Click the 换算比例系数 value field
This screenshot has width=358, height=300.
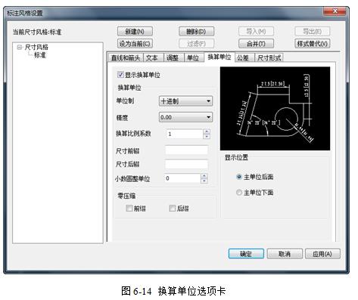click(185, 134)
